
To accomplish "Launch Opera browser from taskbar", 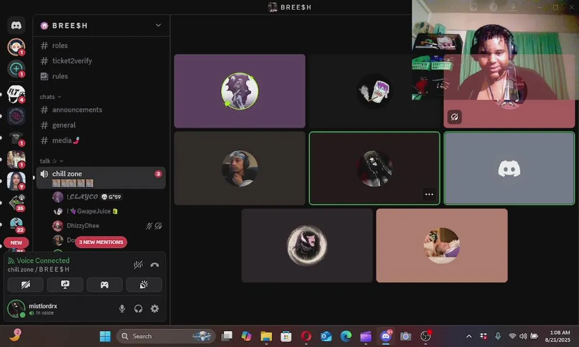I will click(306, 336).
